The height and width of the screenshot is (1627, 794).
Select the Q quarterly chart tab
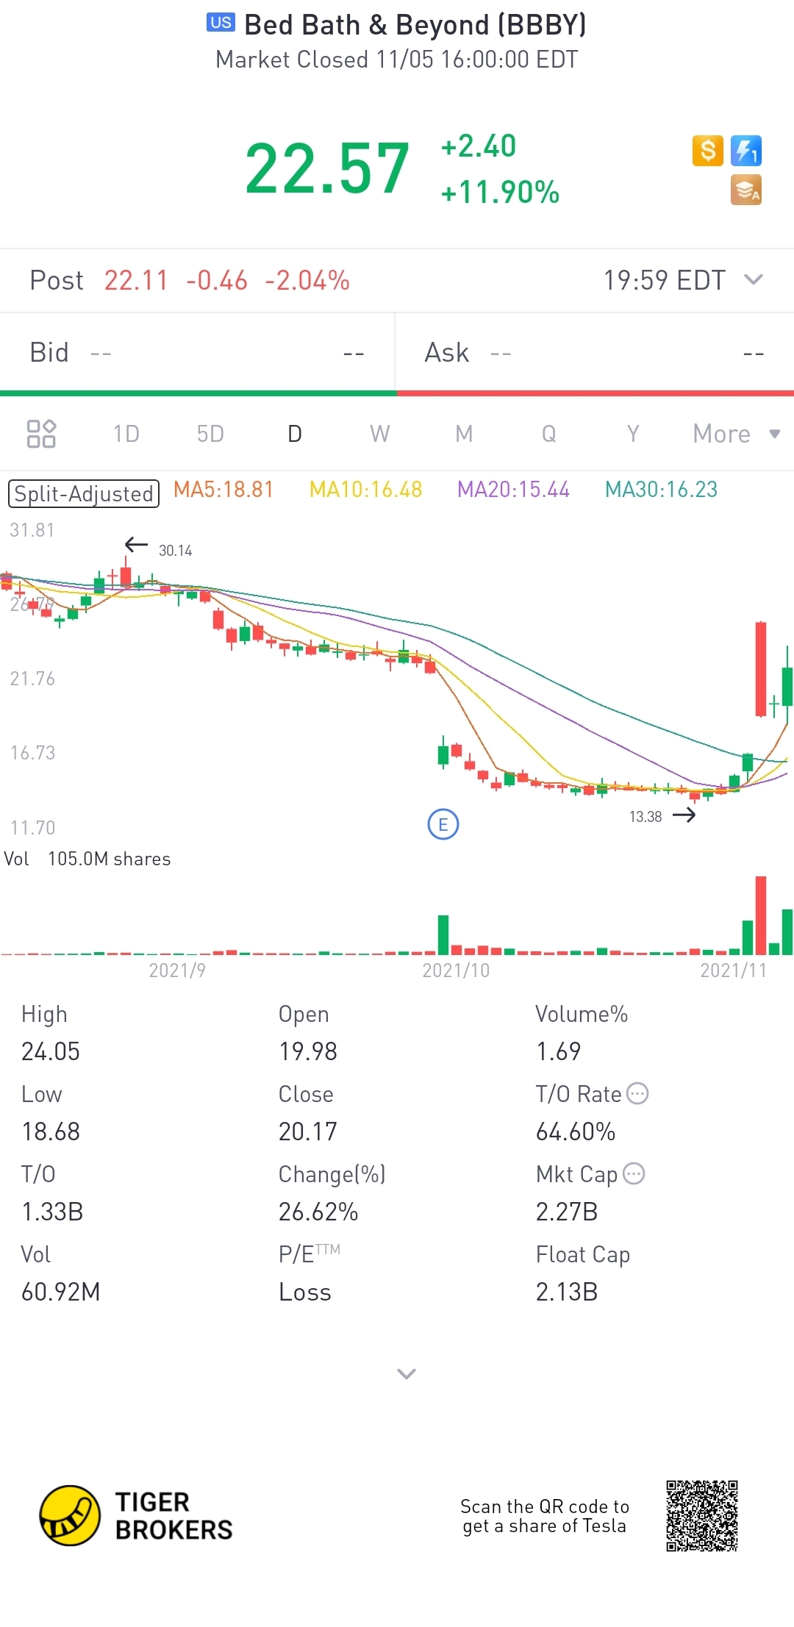click(548, 434)
